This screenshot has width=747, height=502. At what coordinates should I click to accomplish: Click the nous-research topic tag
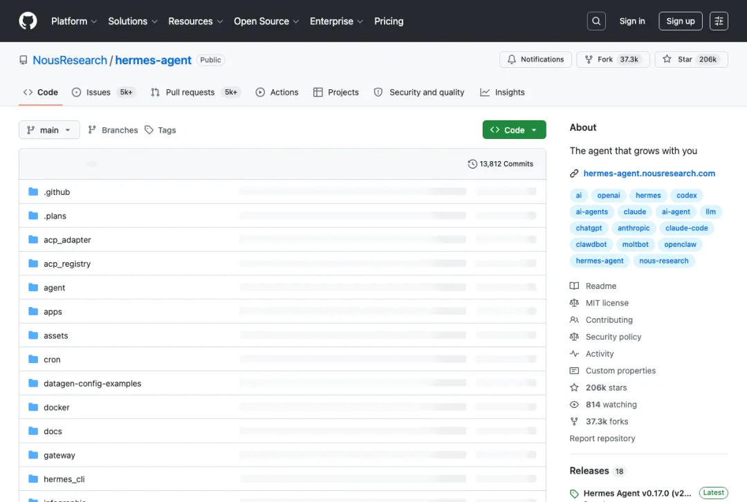pos(663,261)
